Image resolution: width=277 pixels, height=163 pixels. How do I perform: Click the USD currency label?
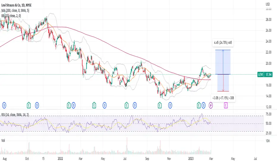click(x=268, y=4)
